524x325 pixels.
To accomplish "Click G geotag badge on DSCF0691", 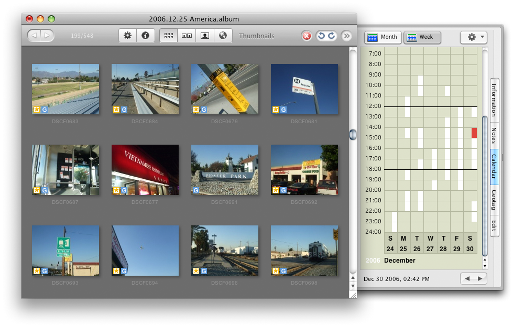I will 196,190.
